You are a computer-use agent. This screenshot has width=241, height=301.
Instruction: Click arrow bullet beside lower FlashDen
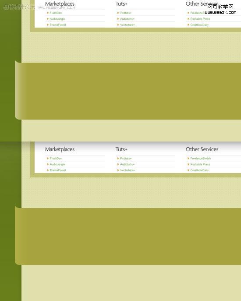point(48,158)
